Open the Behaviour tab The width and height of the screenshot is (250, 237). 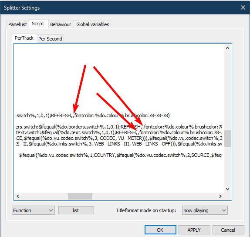pyautogui.click(x=61, y=24)
